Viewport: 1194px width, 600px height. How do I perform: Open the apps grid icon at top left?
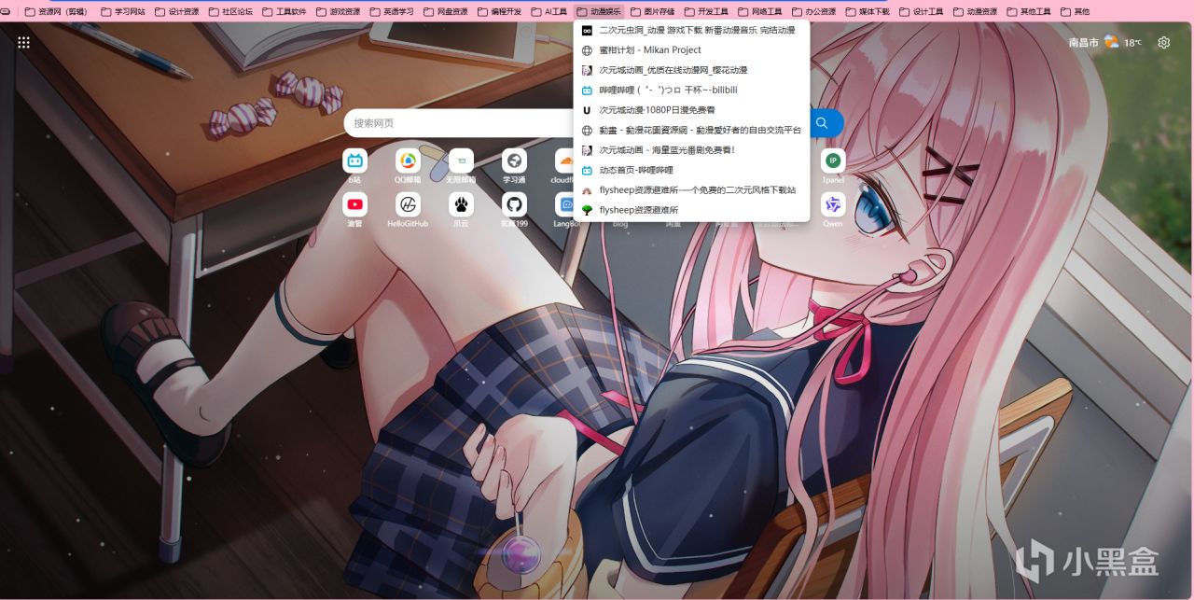[x=24, y=42]
